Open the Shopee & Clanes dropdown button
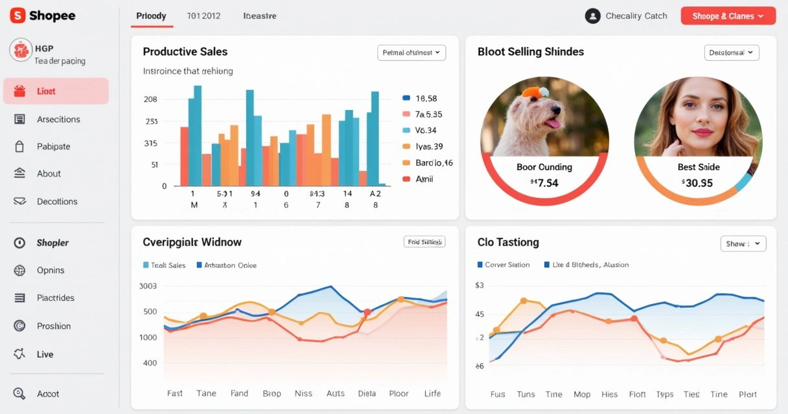Screen dimensions: 788x414 tap(728, 16)
